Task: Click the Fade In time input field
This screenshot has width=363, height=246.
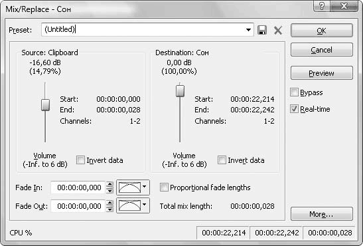Action: (x=78, y=187)
